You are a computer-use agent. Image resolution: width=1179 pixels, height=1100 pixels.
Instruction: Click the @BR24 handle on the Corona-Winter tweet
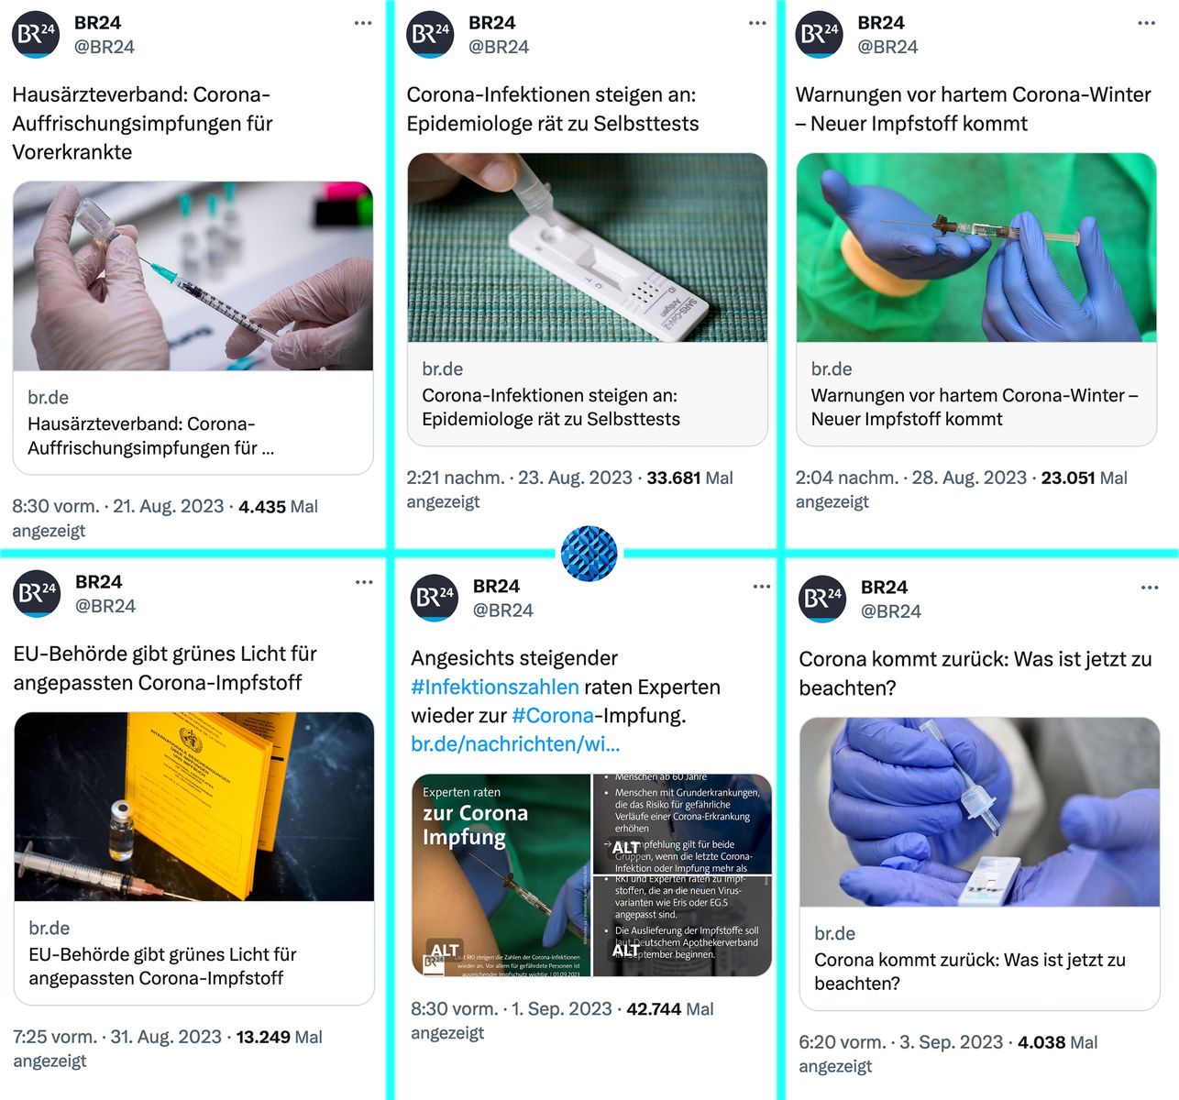tap(887, 47)
